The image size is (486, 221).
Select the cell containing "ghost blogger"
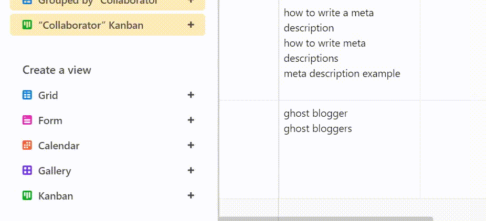coord(350,149)
